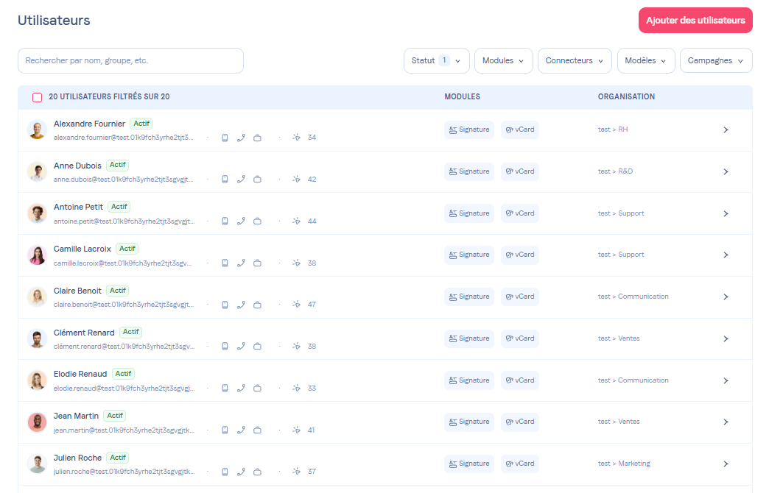Click Camille Lacroix's avatar photo
The width and height of the screenshot is (783, 493).
[37, 255]
